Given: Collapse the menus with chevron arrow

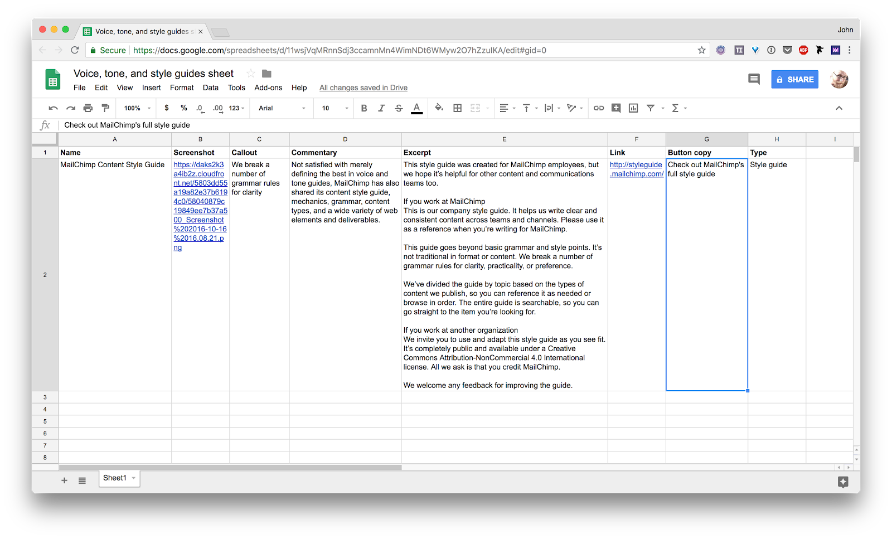Looking at the screenshot, I should [839, 108].
